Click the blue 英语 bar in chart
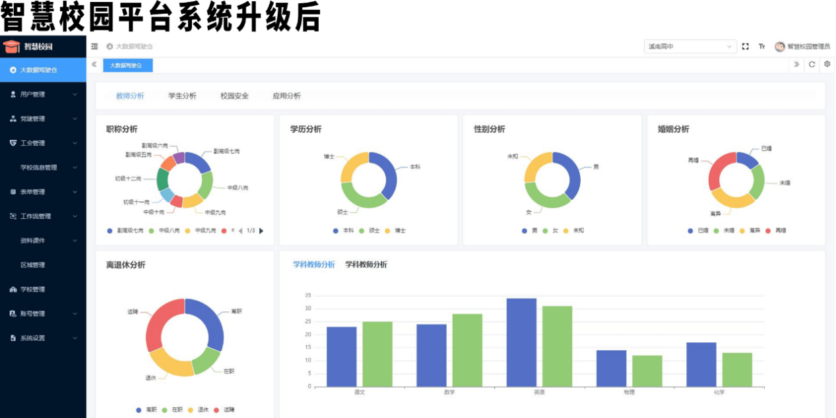Image resolution: width=836 pixels, height=418 pixels. pyautogui.click(x=521, y=343)
